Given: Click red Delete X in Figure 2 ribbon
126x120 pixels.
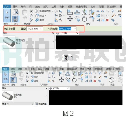Looking at the screenshot, I should tap(95, 81).
